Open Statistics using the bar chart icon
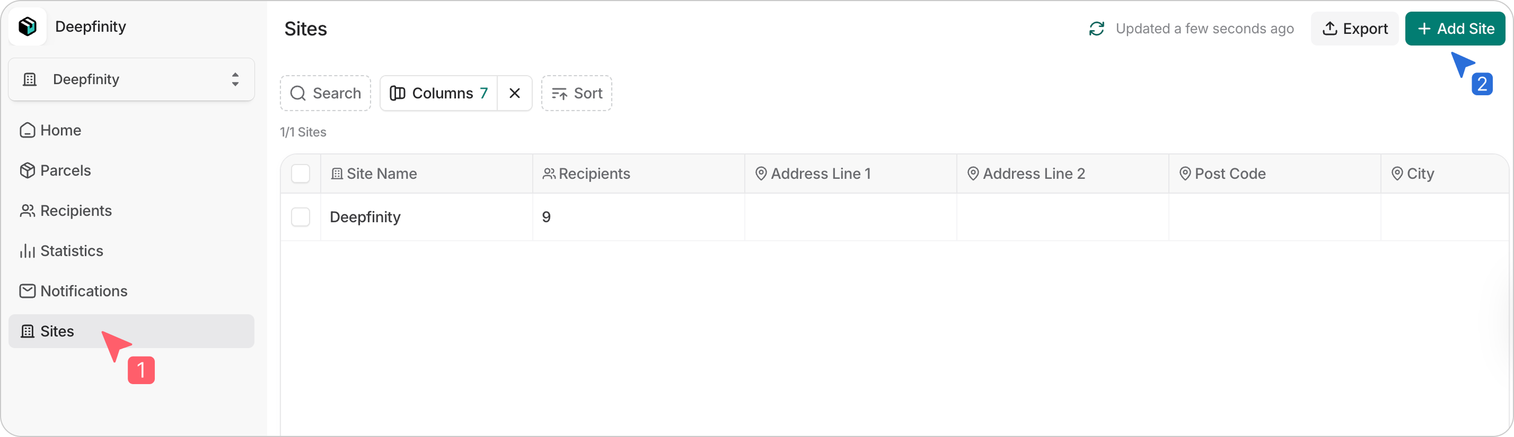This screenshot has width=1514, height=437. pos(27,250)
